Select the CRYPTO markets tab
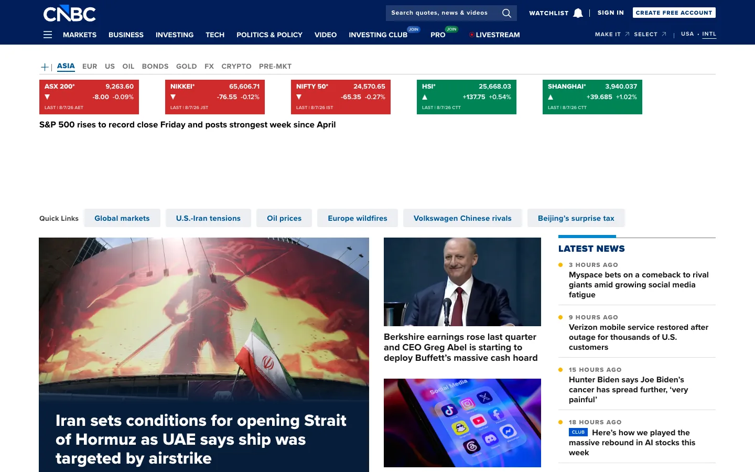Image resolution: width=755 pixels, height=472 pixels. [x=236, y=67]
